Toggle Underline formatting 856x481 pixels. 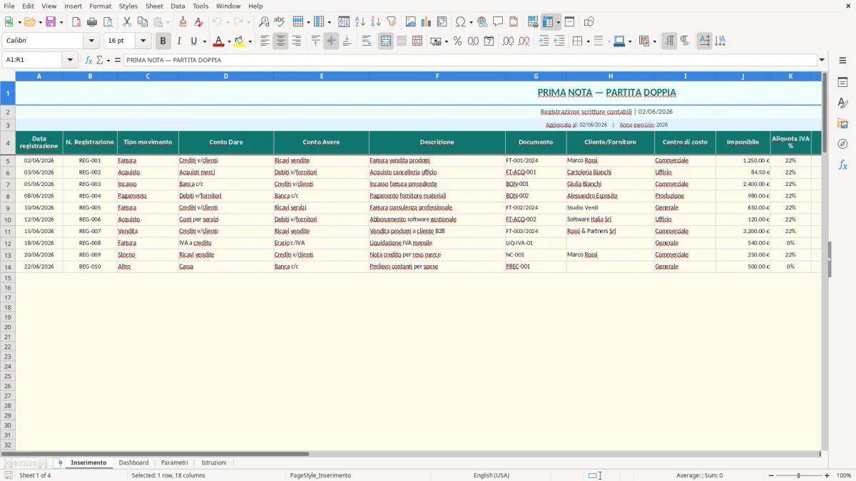click(194, 41)
